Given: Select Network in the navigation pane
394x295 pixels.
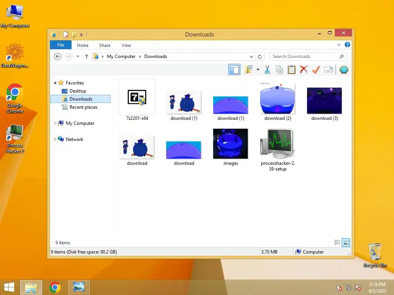Looking at the screenshot, I should click(74, 139).
